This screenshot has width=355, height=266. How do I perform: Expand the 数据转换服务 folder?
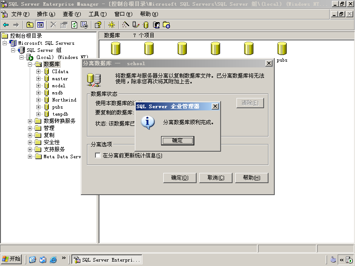coord(30,121)
